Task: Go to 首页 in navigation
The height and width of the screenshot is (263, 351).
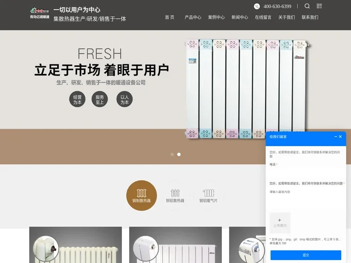Action: [170, 17]
